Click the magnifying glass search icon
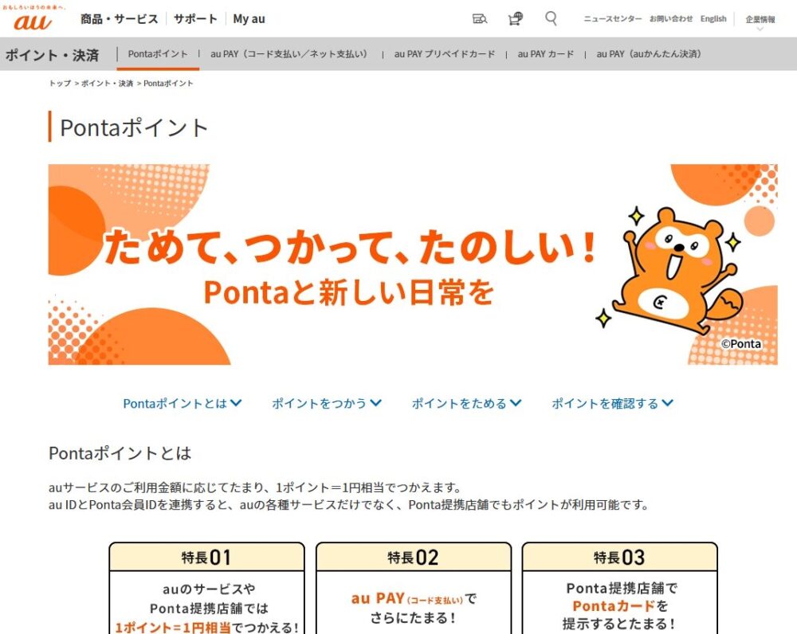This screenshot has width=797, height=634. (x=551, y=19)
